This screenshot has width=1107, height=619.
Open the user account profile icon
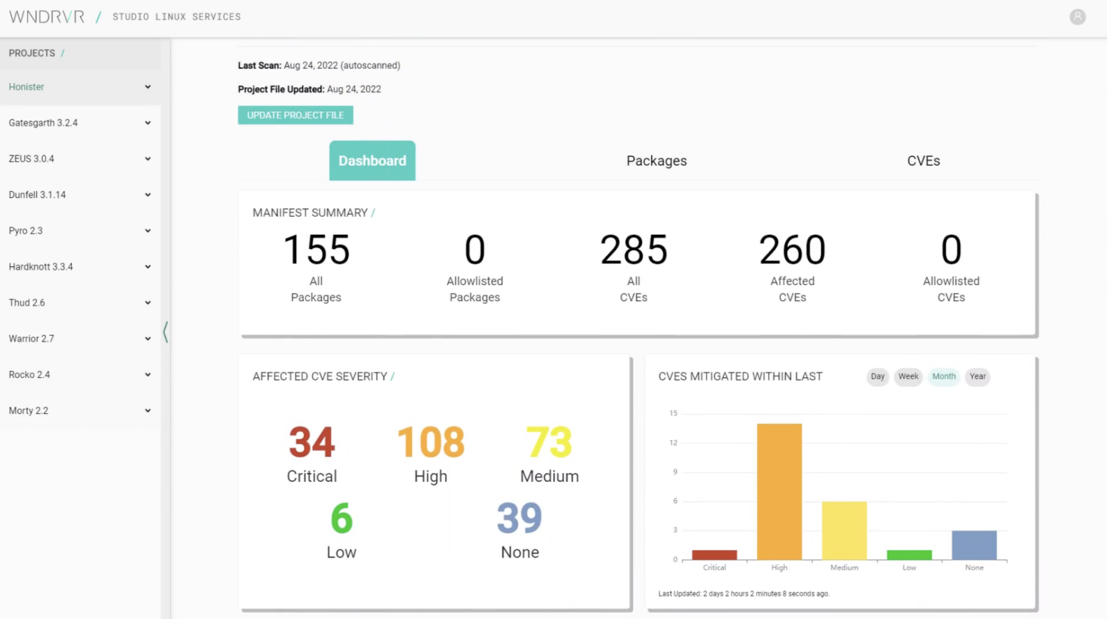(1077, 17)
